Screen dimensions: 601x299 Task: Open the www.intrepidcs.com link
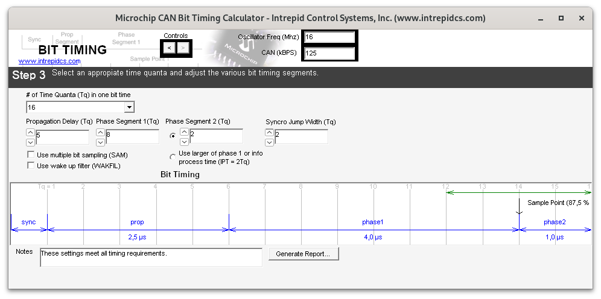click(x=49, y=61)
